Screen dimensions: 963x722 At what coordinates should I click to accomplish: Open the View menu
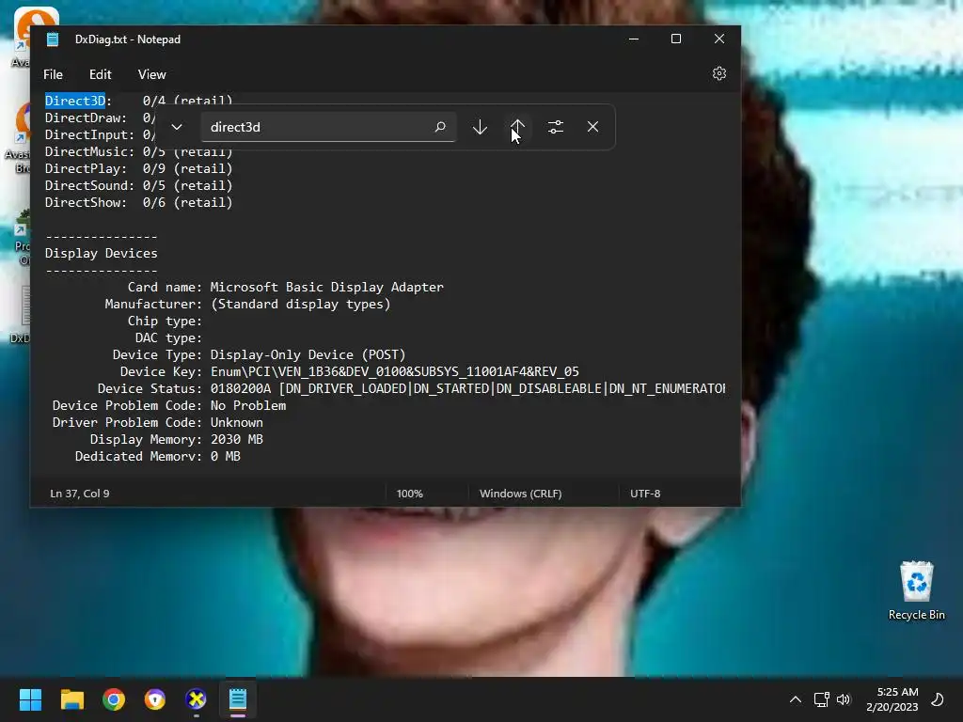coord(151,74)
